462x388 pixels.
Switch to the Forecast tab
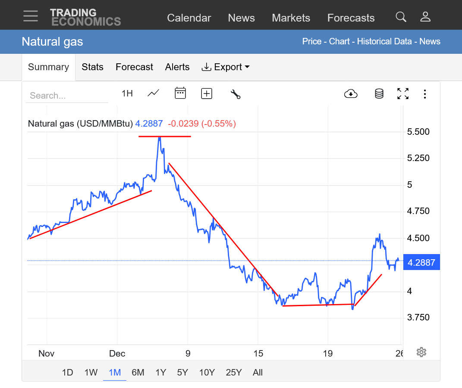[134, 67]
